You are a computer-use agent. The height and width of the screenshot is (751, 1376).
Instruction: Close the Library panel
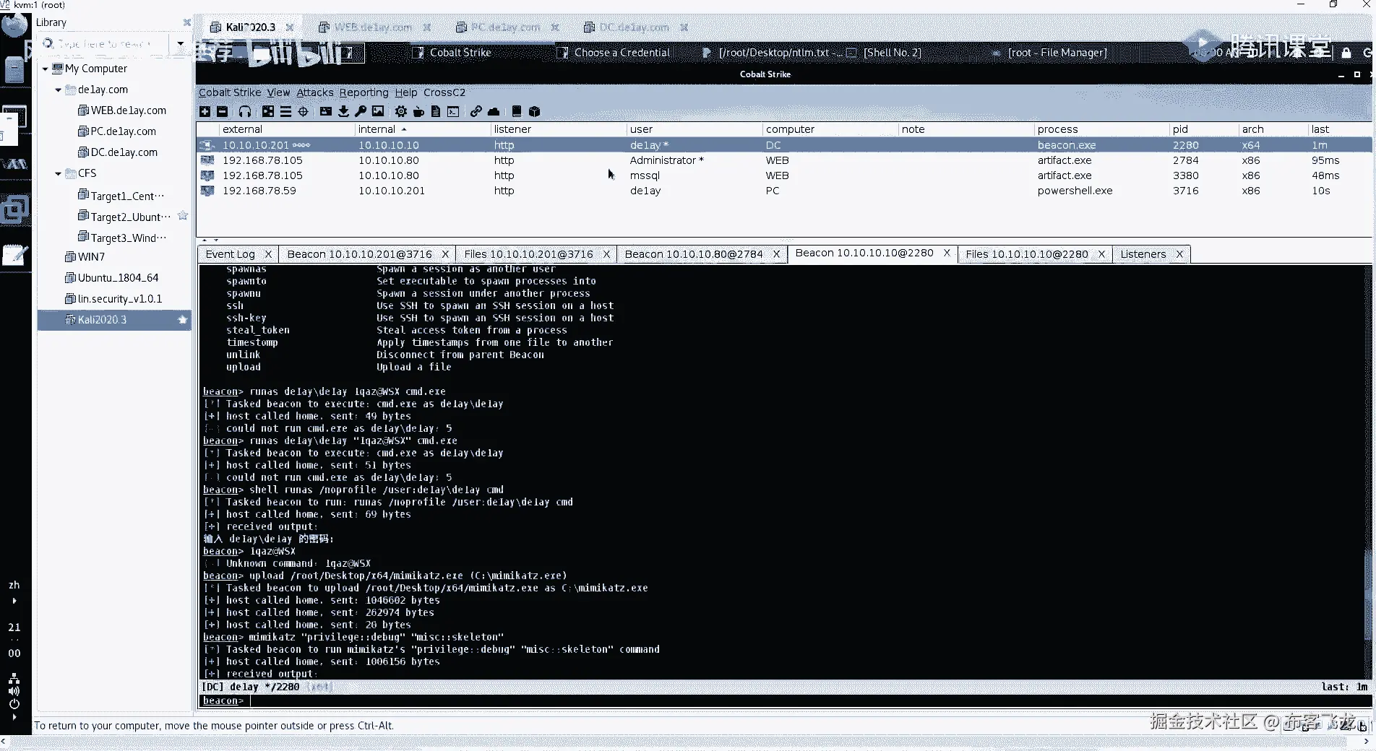187,22
